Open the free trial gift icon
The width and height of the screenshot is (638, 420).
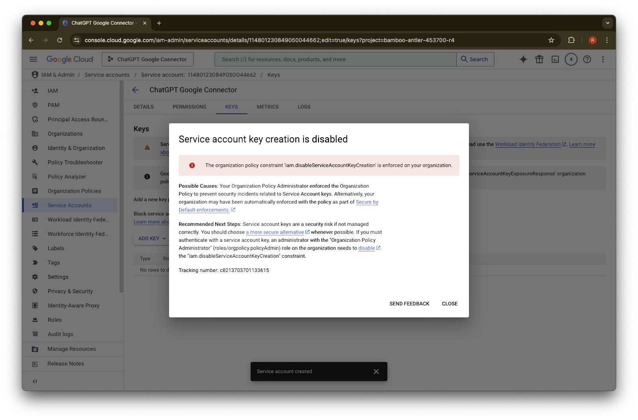(539, 59)
